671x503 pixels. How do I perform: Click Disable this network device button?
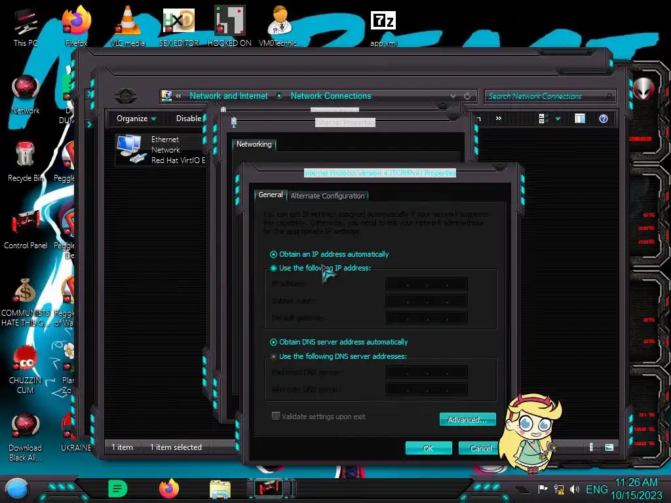(189, 119)
